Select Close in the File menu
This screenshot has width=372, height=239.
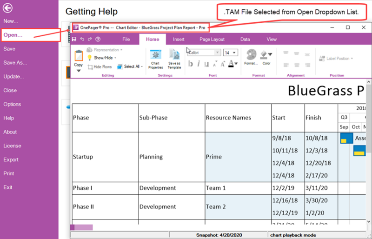pos(10,90)
